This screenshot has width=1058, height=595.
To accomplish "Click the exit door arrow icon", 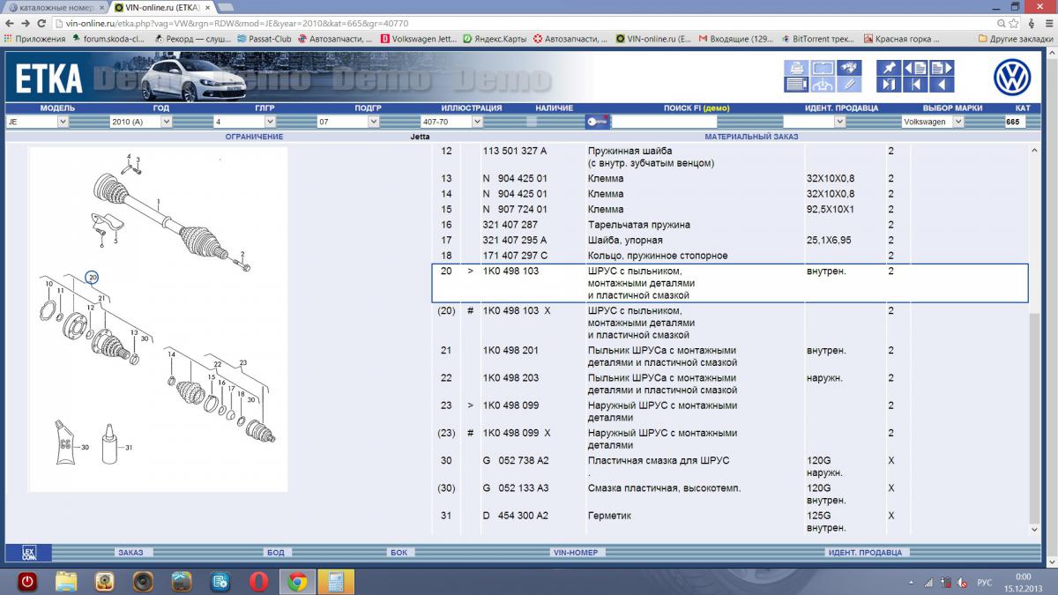I will click(x=889, y=85).
